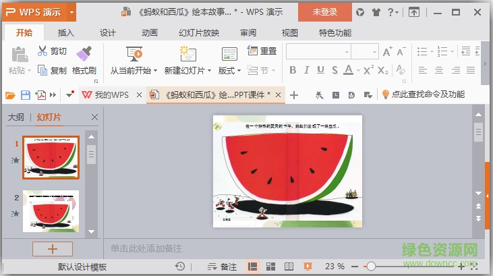Open bullet list dropdown arrow
Screen dimensions: 493x276
pos(432,51)
